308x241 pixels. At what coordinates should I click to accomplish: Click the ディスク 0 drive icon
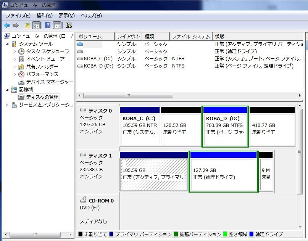[83, 110]
